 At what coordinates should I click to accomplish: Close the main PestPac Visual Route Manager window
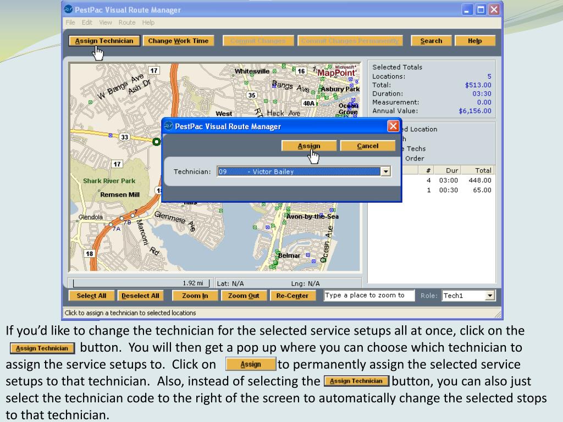494,9
